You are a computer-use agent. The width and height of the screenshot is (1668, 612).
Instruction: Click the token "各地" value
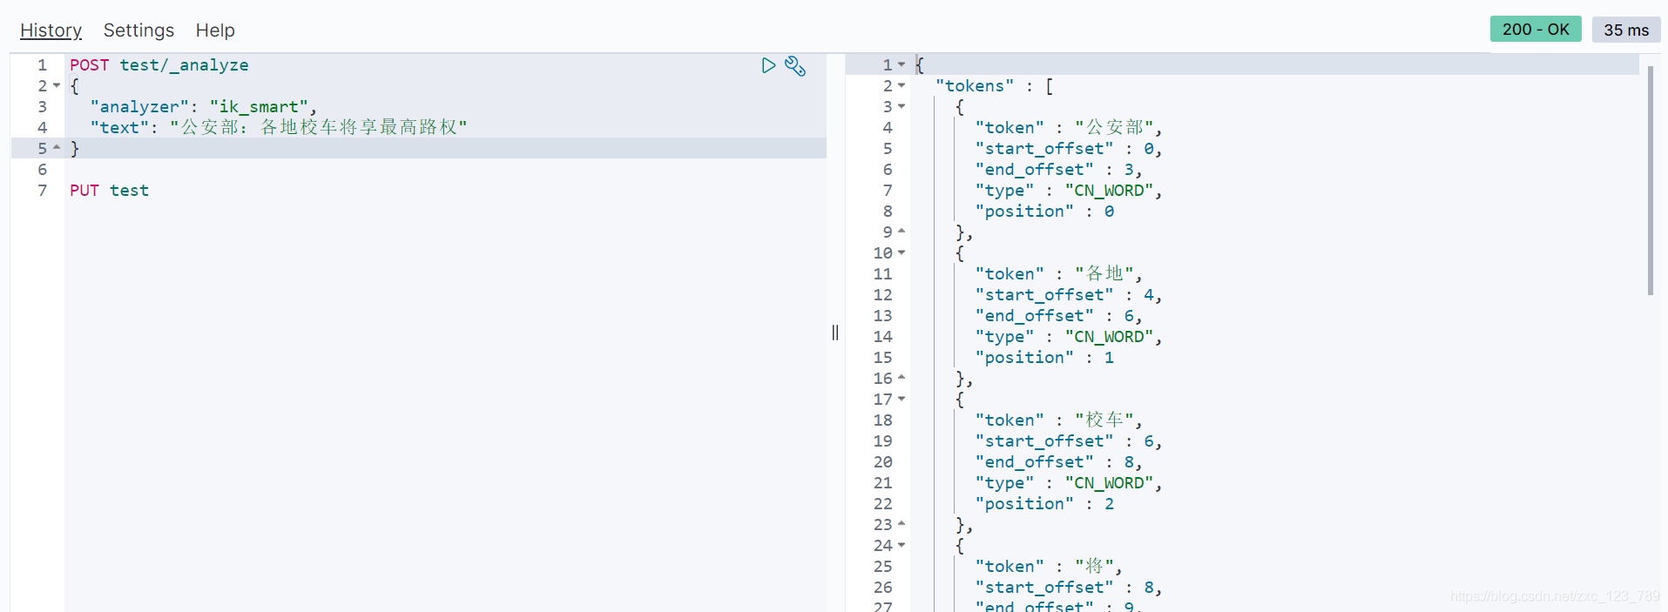pos(1105,274)
